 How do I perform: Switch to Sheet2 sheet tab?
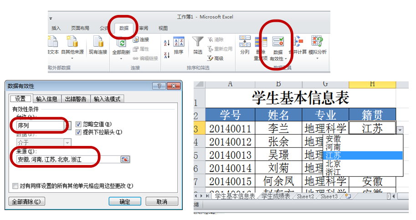[305, 196]
